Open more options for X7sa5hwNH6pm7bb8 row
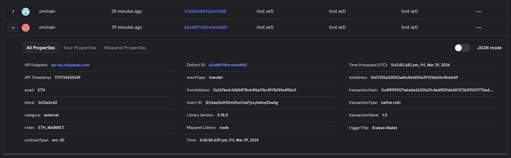Image resolution: width=511 pixels, height=158 pixels. 479,11
